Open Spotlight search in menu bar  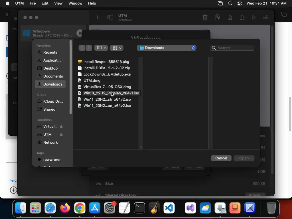(x=230, y=3)
